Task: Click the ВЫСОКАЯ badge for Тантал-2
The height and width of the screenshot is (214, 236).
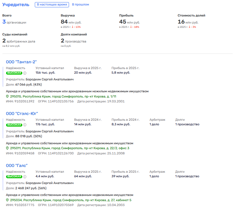Action: [x=14, y=73]
